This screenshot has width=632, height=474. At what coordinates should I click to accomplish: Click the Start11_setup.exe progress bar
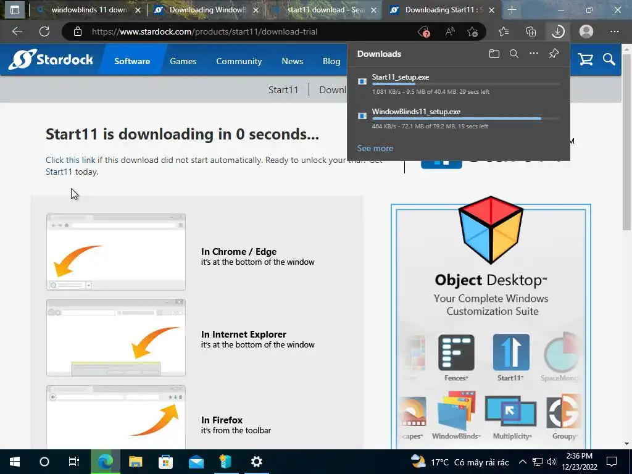pos(465,84)
